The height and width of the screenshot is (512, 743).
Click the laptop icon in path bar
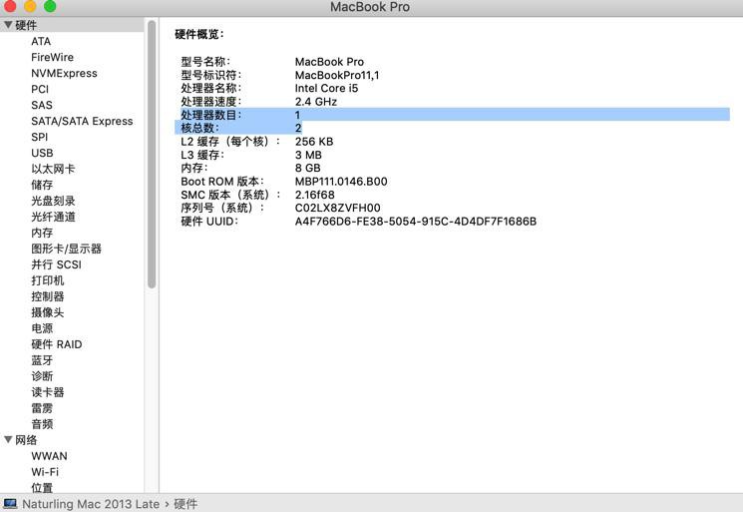coord(10,503)
